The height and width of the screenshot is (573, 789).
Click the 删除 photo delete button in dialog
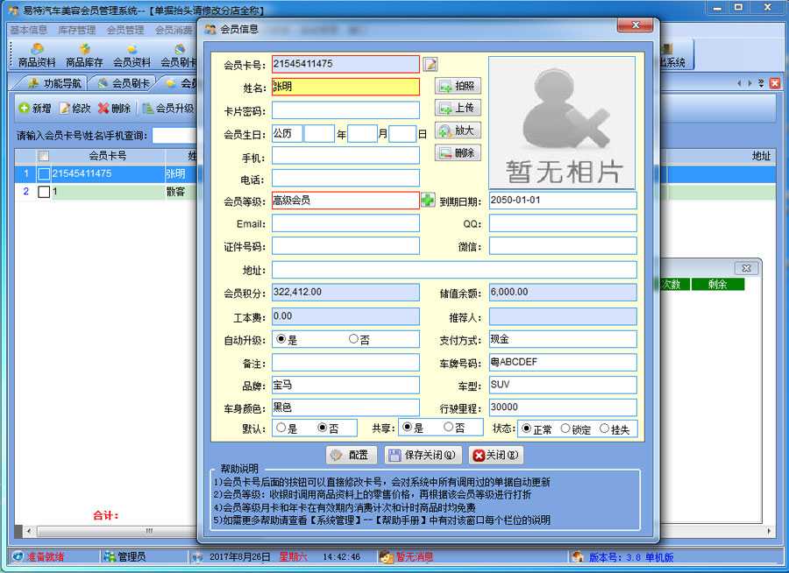[x=458, y=152]
